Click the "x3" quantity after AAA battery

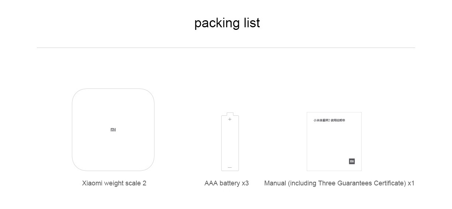click(x=245, y=183)
